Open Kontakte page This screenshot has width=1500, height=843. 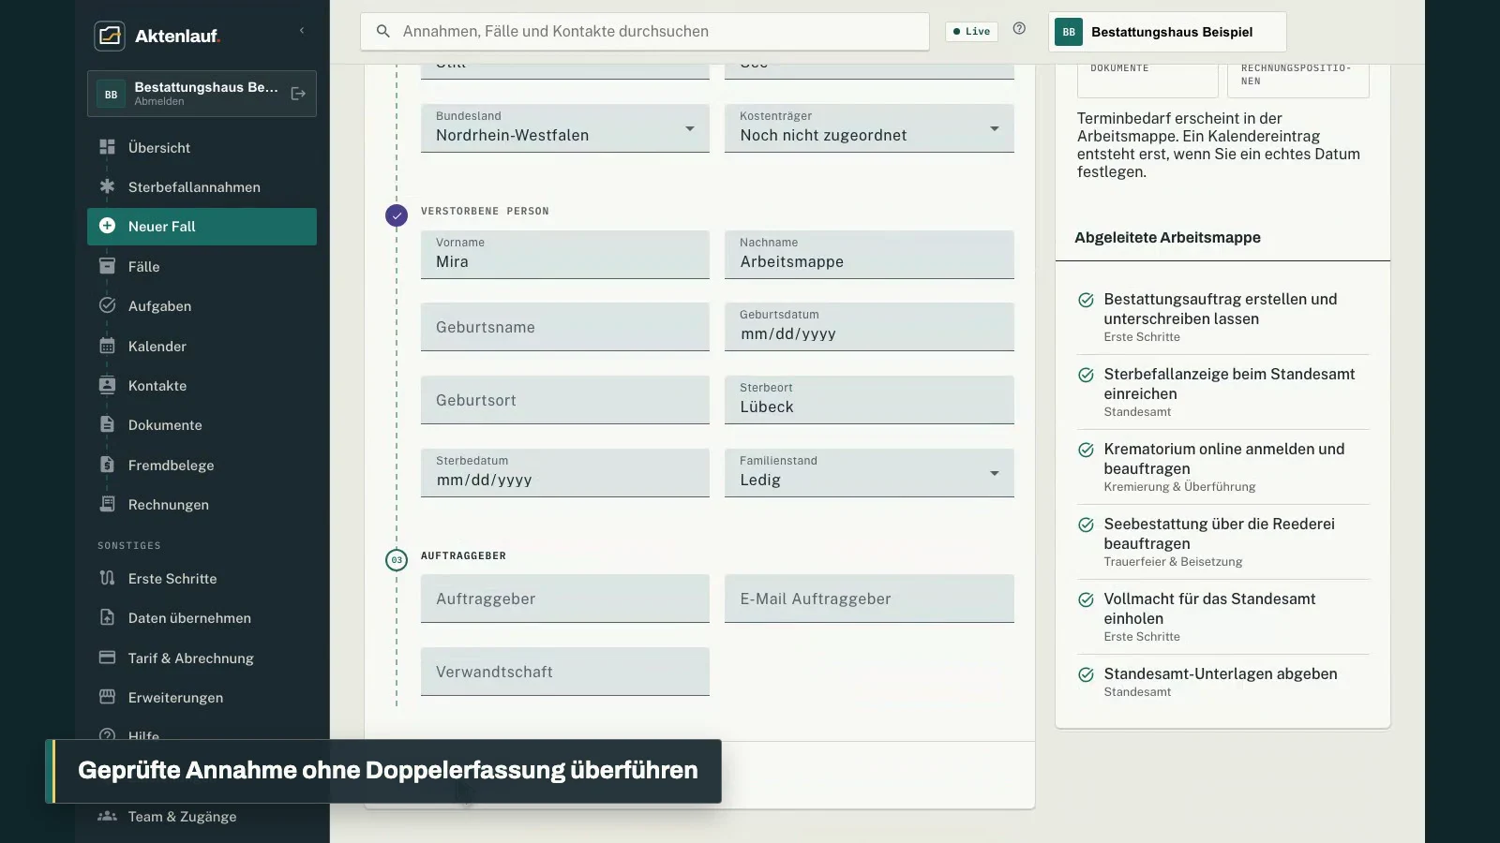click(202, 385)
